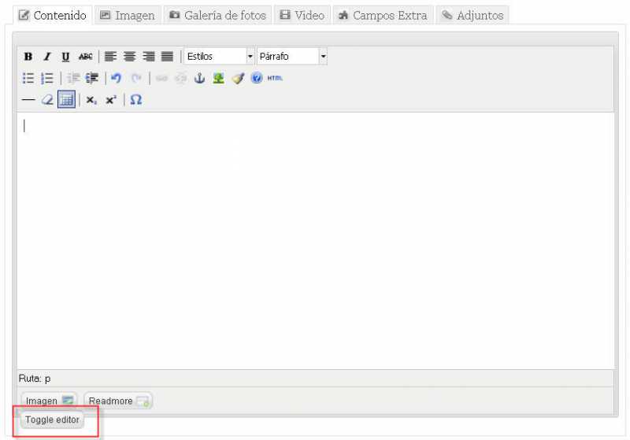
Task: Align text left
Action: click(110, 57)
